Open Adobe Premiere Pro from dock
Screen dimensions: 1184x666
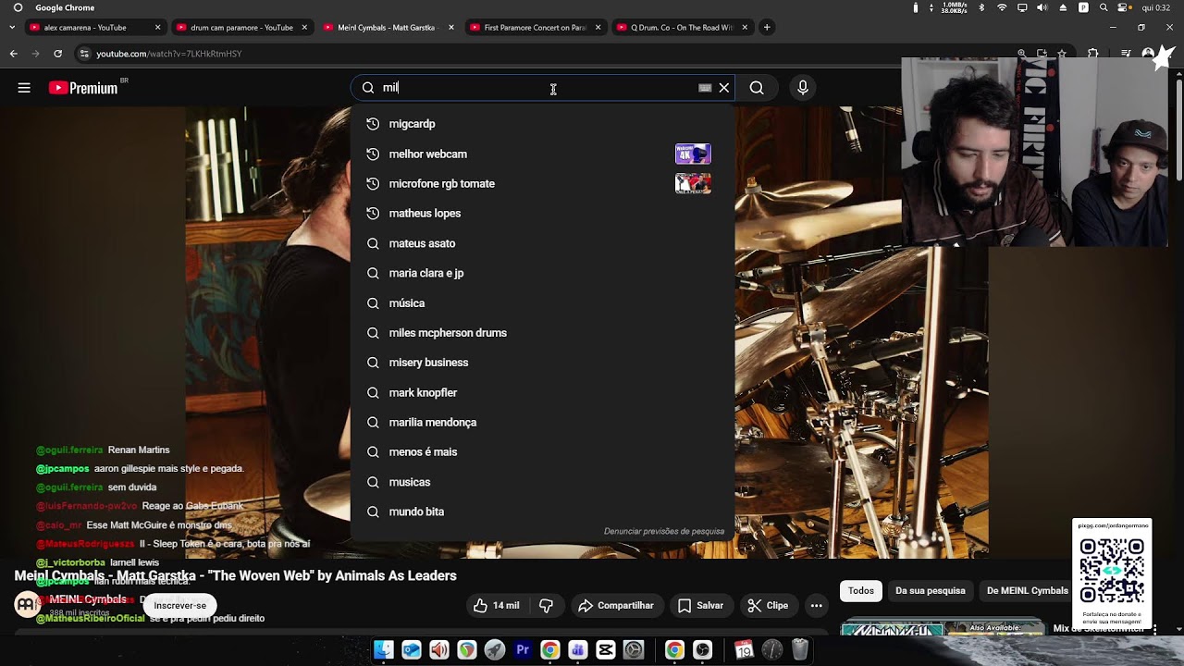[523, 650]
